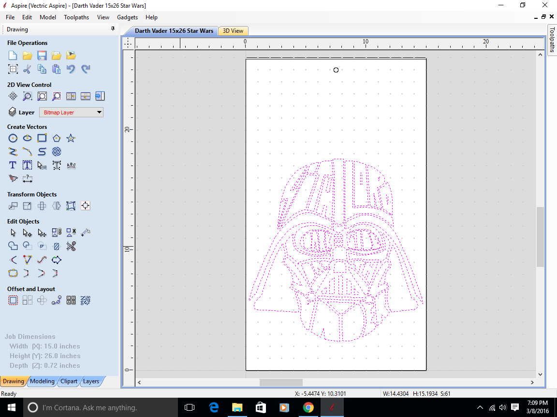Open the Toolpaths menu

(76, 17)
